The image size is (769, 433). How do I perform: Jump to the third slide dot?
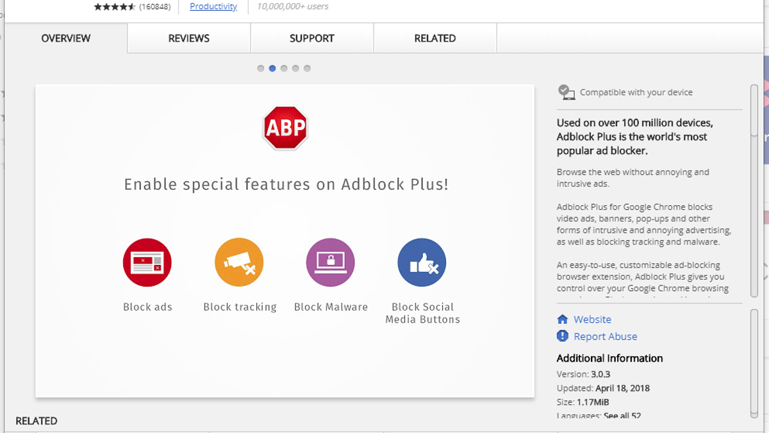284,69
